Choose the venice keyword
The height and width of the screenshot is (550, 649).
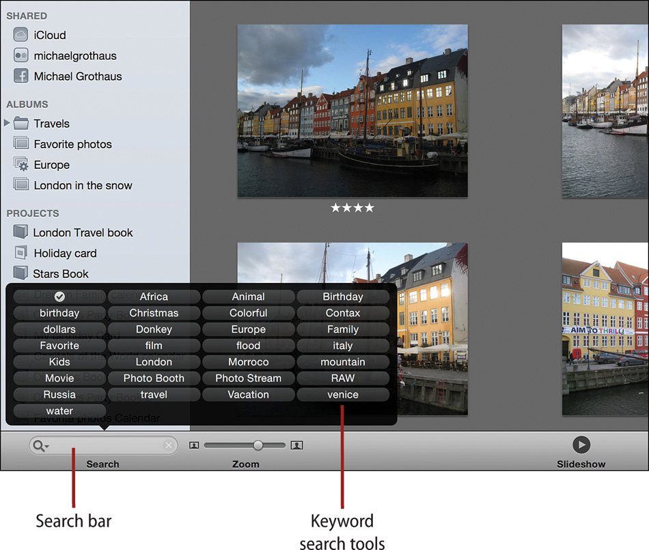343,395
